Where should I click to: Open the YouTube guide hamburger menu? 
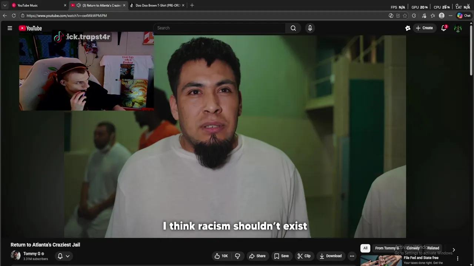pyautogui.click(x=10, y=28)
